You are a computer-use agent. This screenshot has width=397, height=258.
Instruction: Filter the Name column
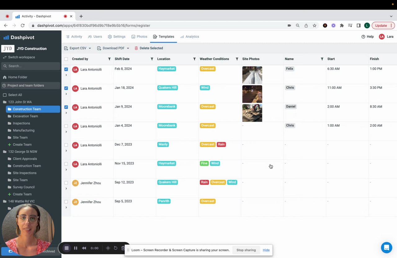322,59
